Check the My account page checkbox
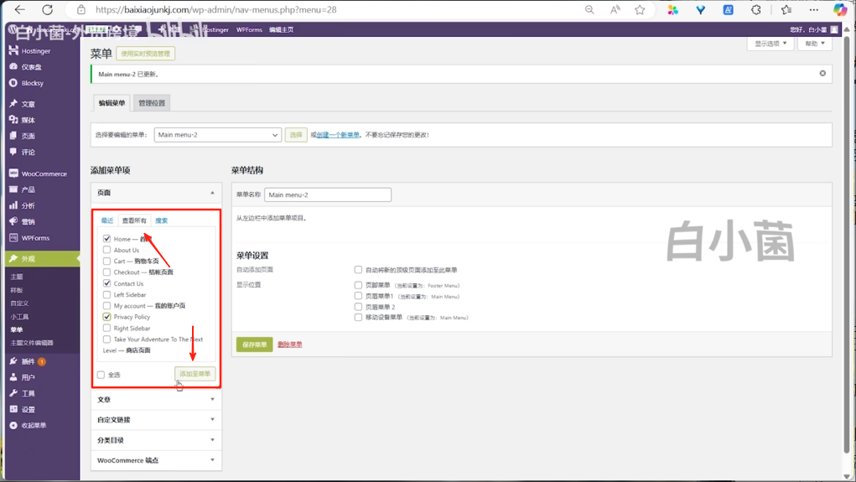 [x=107, y=306]
